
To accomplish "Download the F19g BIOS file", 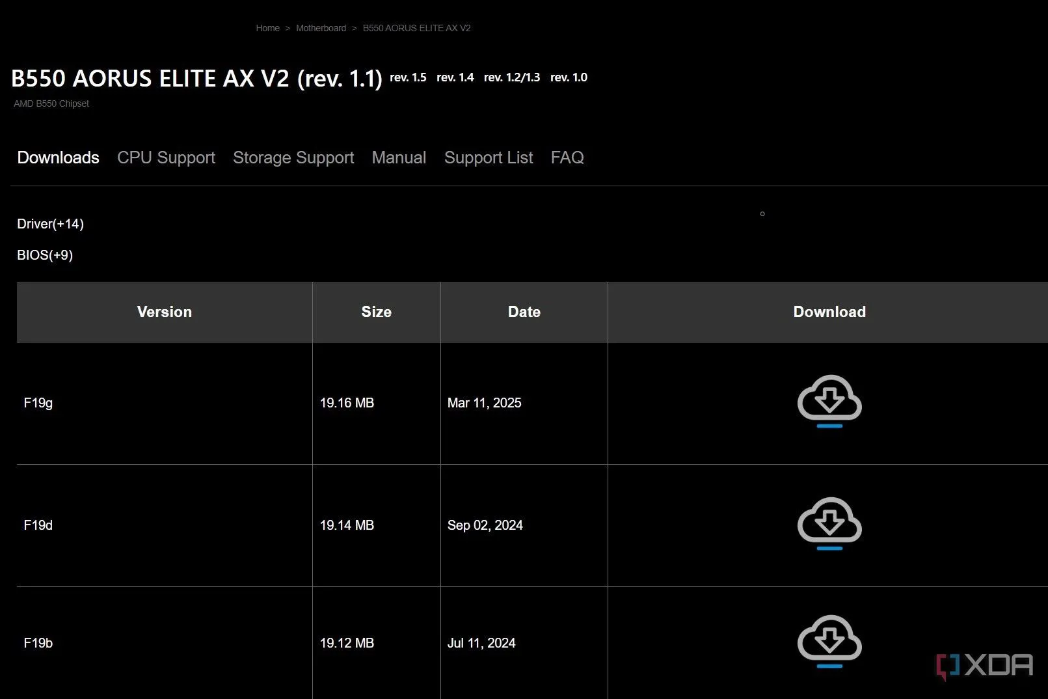I will pyautogui.click(x=829, y=400).
